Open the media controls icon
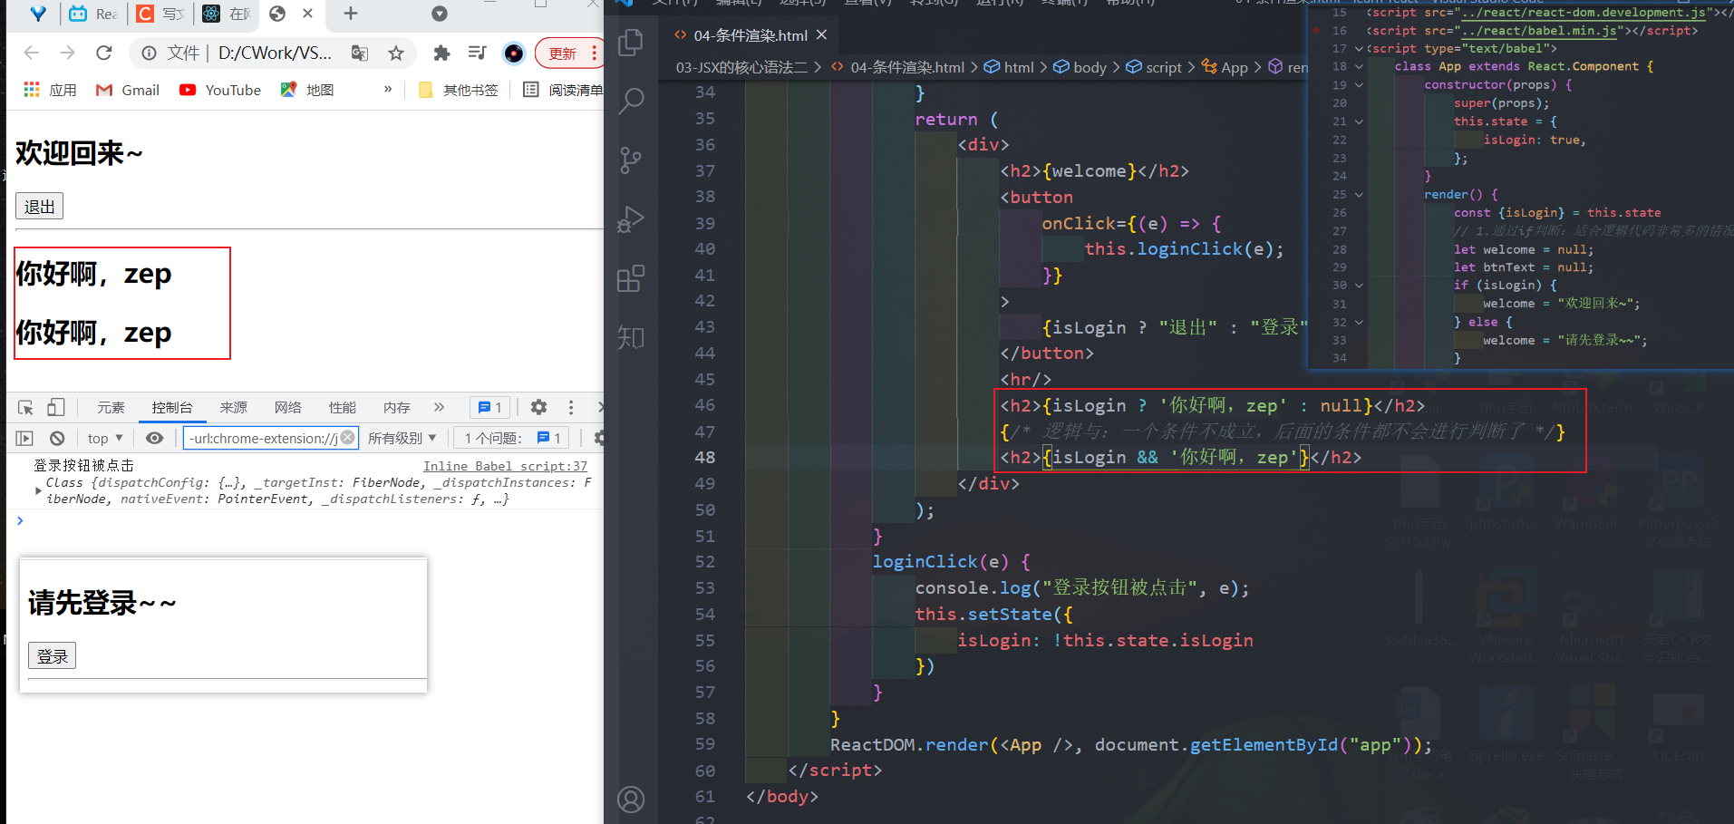 [477, 53]
